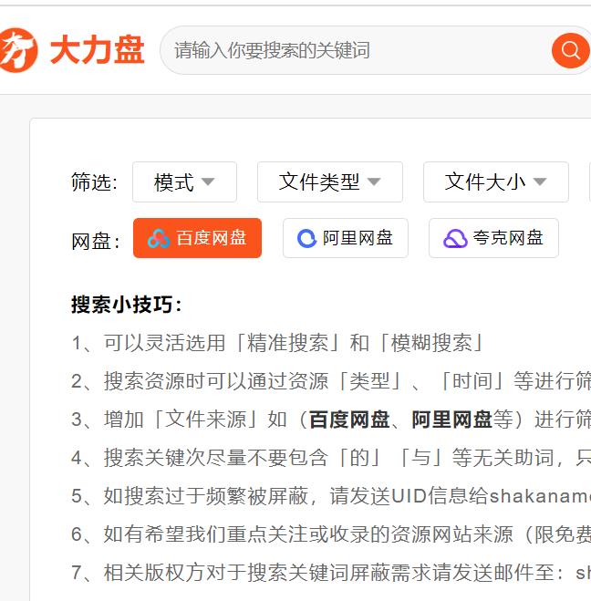591x601 pixels.
Task: Click the 大力盘 site title text
Action: click(98, 50)
